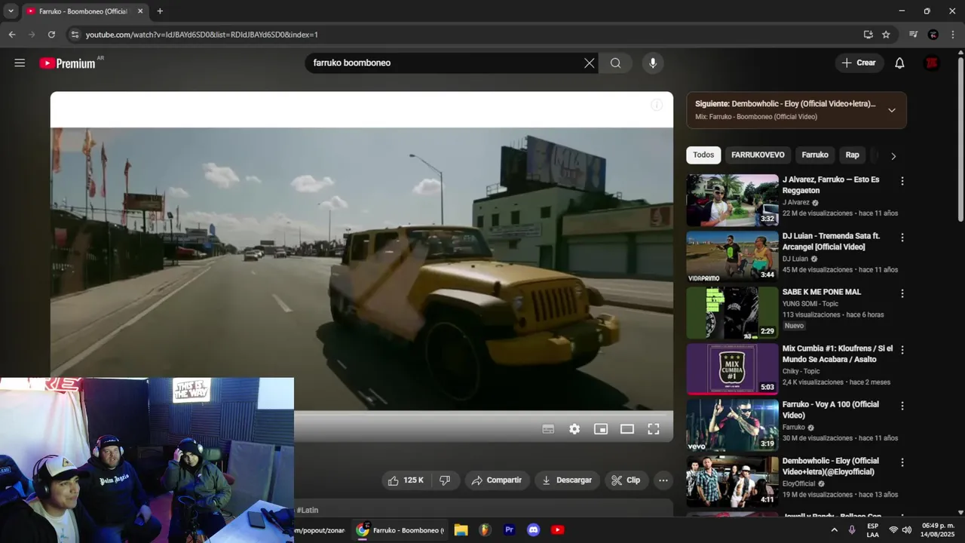965x543 pixels.
Task: Open Dembowholic - Eloy video title
Action: 831,466
